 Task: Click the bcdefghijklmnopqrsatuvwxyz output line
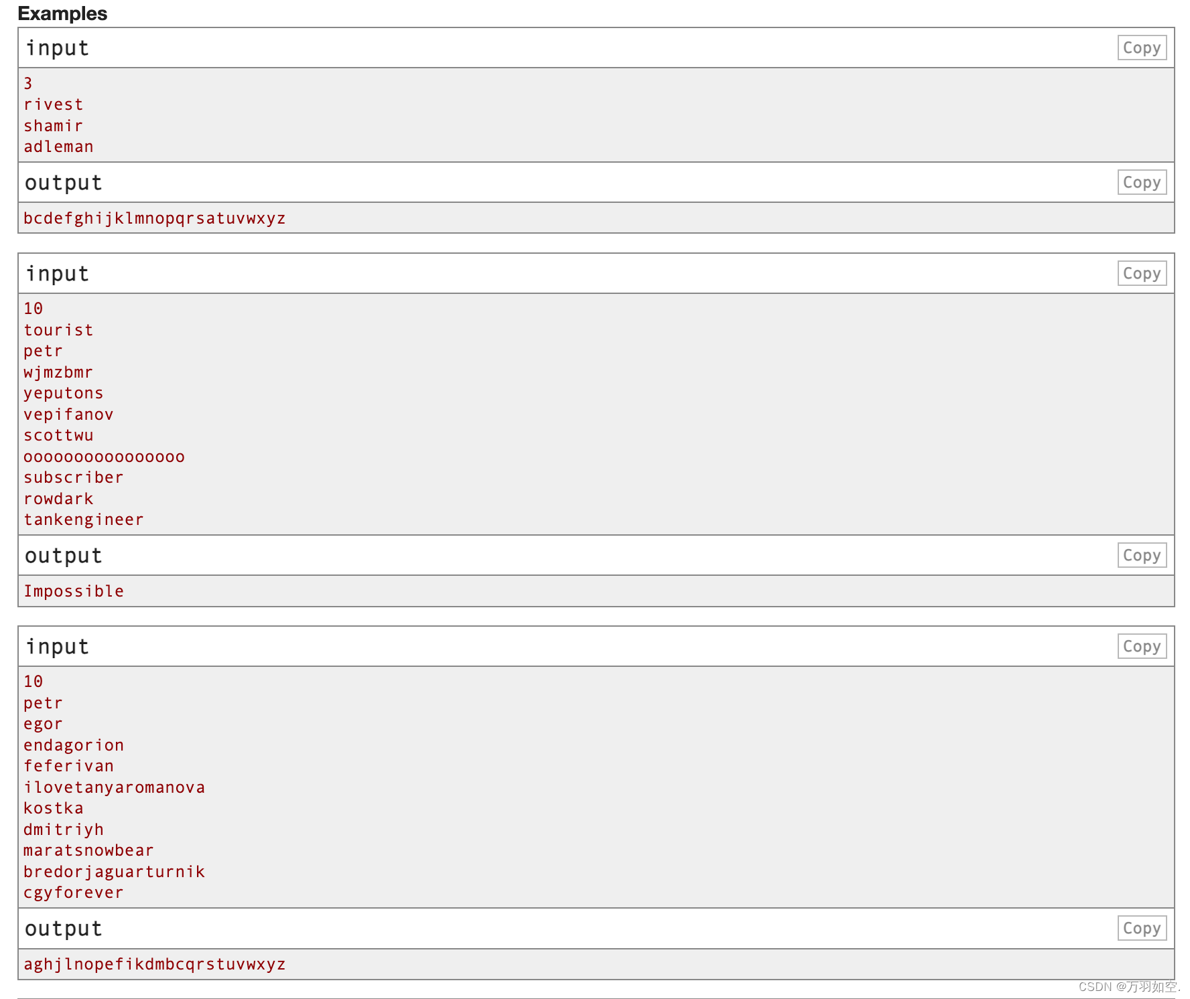tap(154, 218)
